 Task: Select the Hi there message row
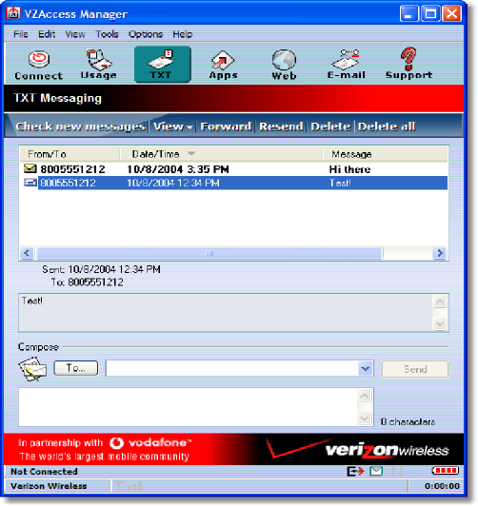(x=233, y=169)
